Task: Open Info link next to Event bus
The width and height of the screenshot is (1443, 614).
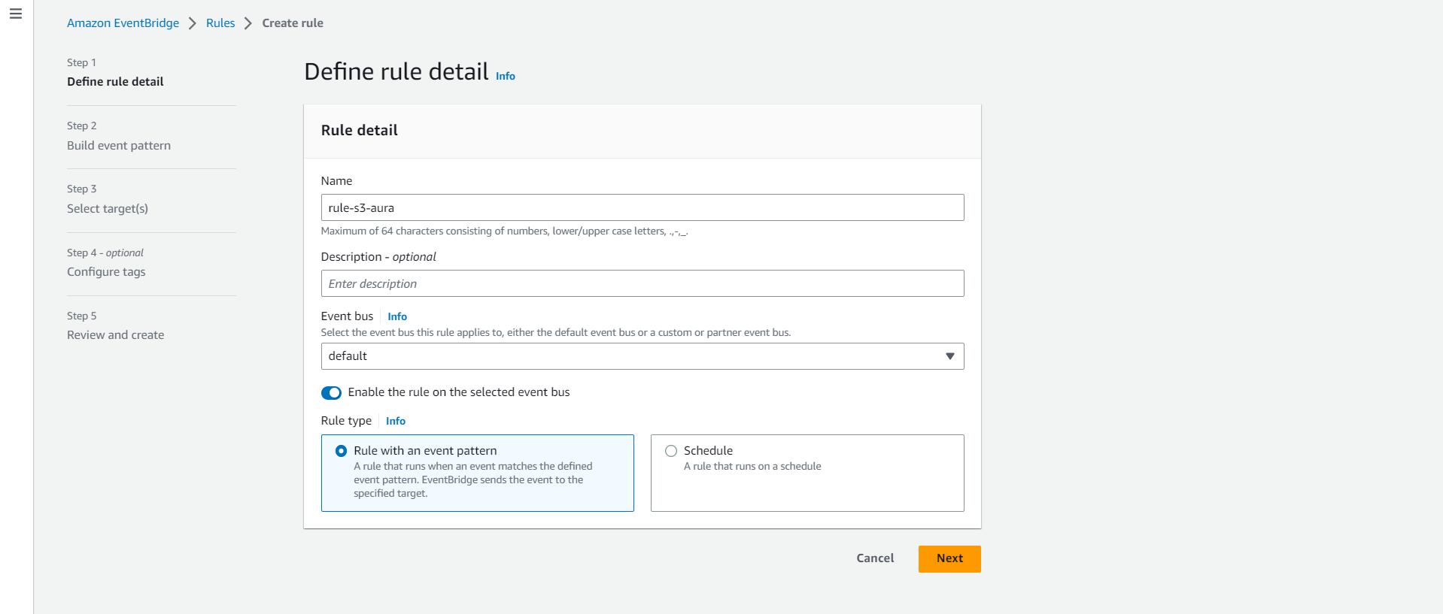Action: pos(397,316)
